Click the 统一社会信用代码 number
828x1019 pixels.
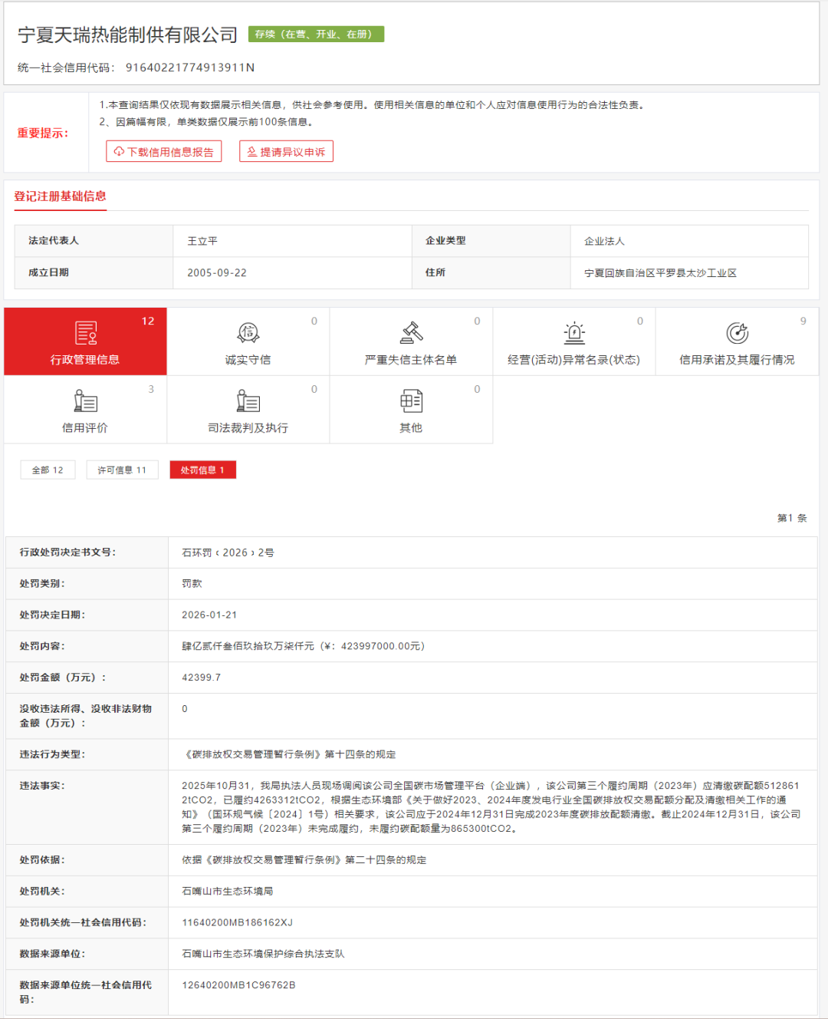click(x=190, y=68)
